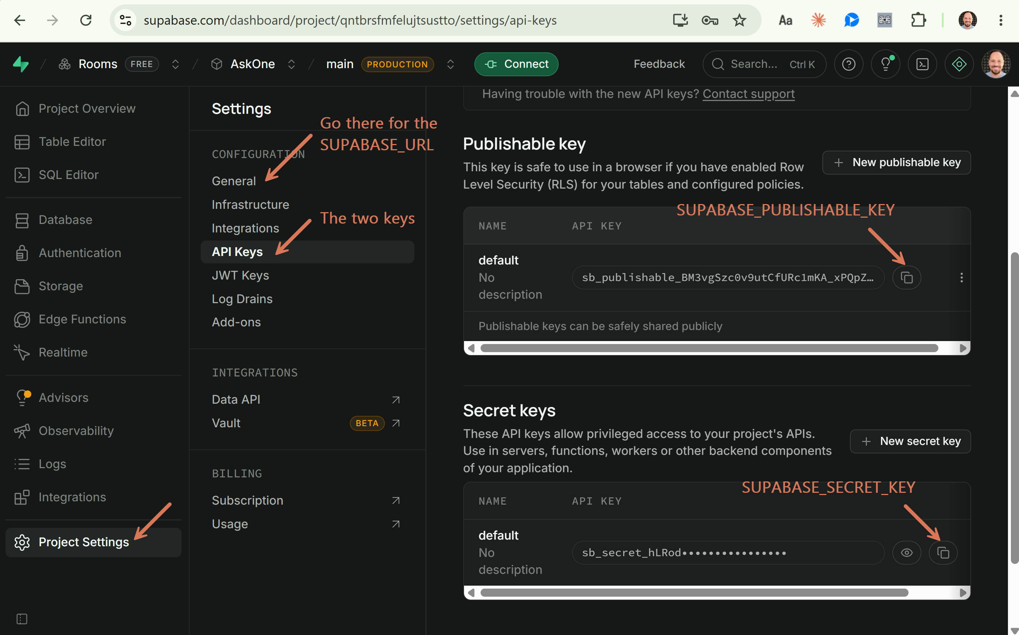This screenshot has height=635, width=1019.
Task: Open Project Overview in sidebar
Action: click(93, 108)
